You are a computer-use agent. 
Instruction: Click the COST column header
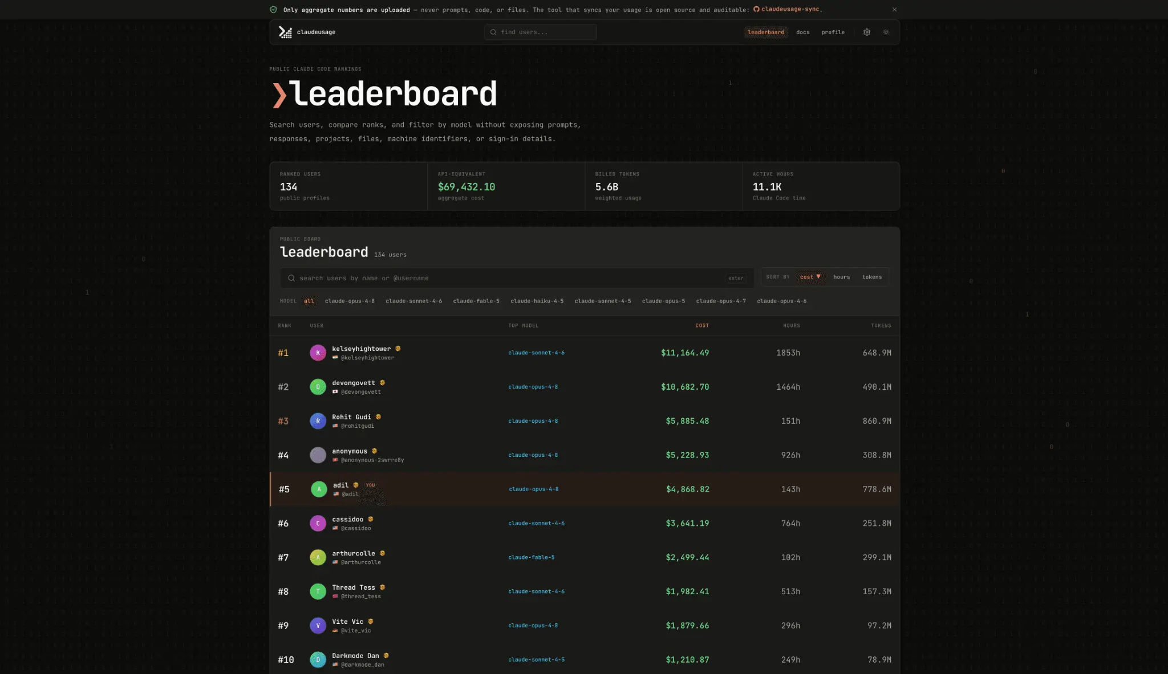(702, 325)
